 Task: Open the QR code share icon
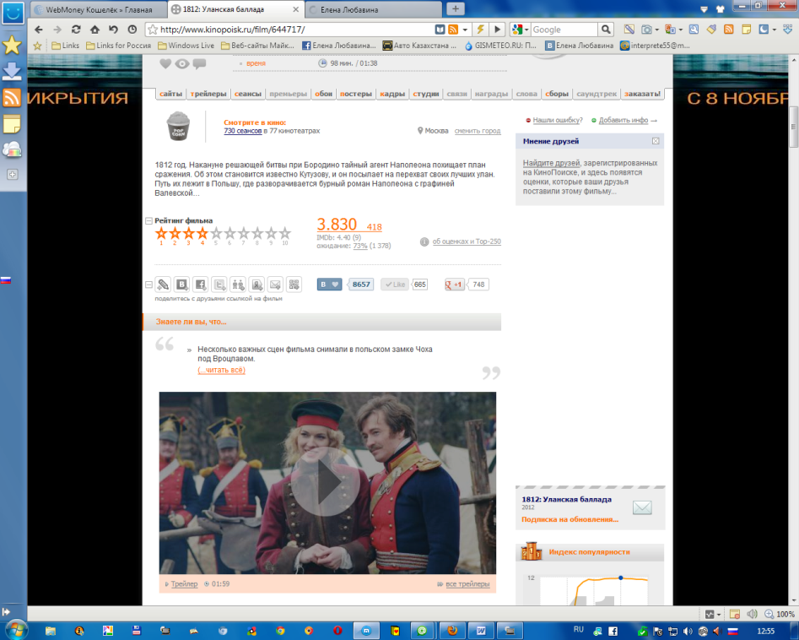click(x=294, y=284)
